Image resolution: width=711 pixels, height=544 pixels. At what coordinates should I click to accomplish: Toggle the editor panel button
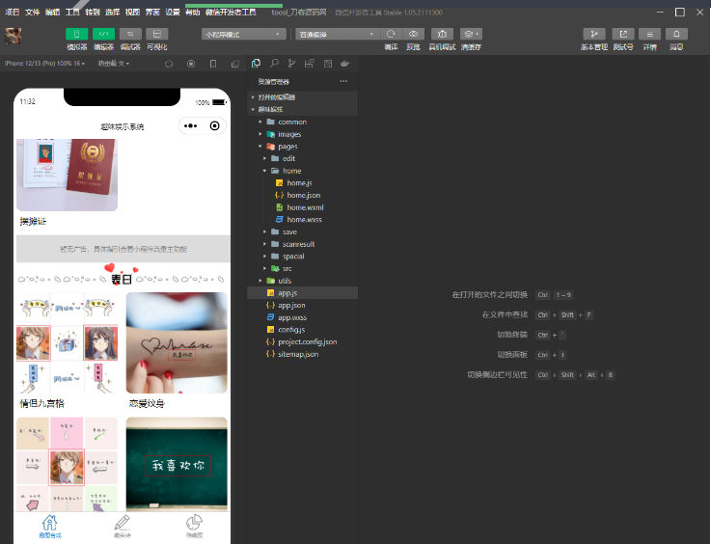tap(103, 34)
